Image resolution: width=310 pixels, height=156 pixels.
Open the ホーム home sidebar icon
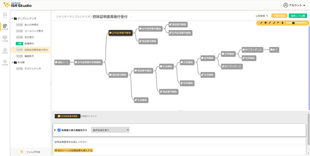pos(5,15)
